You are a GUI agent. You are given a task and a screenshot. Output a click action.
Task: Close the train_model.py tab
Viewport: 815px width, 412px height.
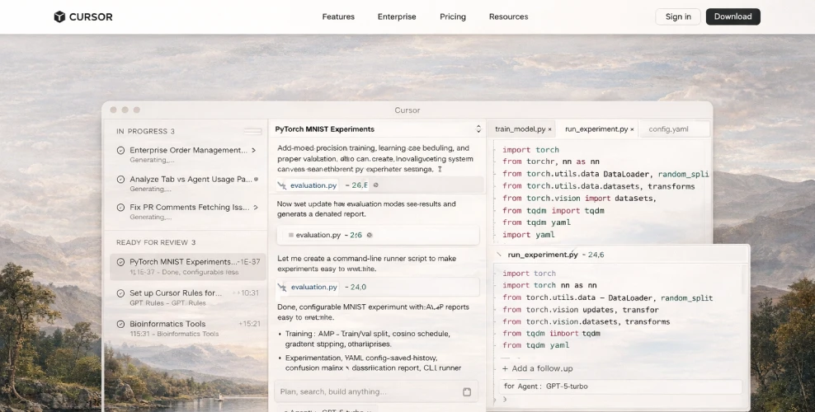coord(549,129)
